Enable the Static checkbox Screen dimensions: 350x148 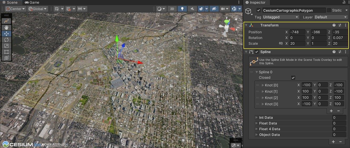[x=329, y=10]
